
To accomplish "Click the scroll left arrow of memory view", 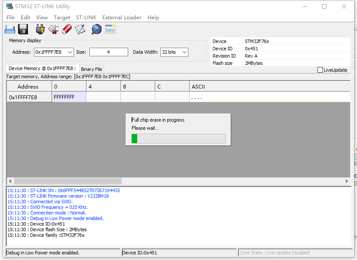I will pyautogui.click(x=10, y=181).
